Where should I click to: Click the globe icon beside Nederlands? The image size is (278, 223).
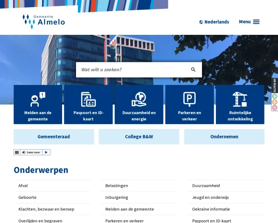click(x=201, y=22)
